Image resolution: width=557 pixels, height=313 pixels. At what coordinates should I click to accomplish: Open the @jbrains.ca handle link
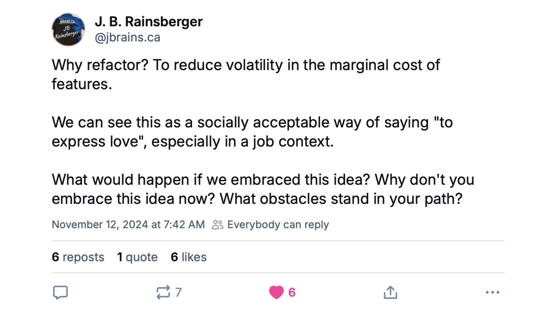127,37
